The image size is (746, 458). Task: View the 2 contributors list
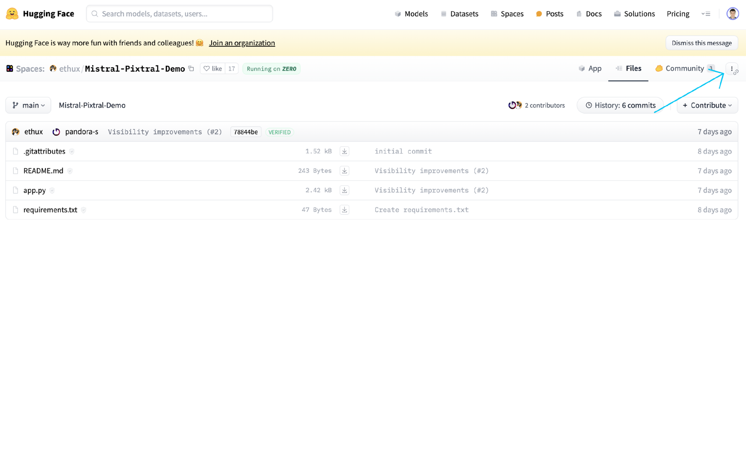pos(537,105)
